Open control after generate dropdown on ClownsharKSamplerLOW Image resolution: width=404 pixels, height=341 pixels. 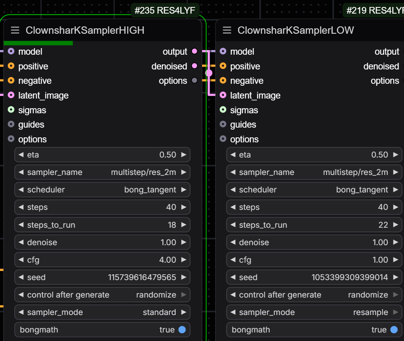tap(314, 295)
